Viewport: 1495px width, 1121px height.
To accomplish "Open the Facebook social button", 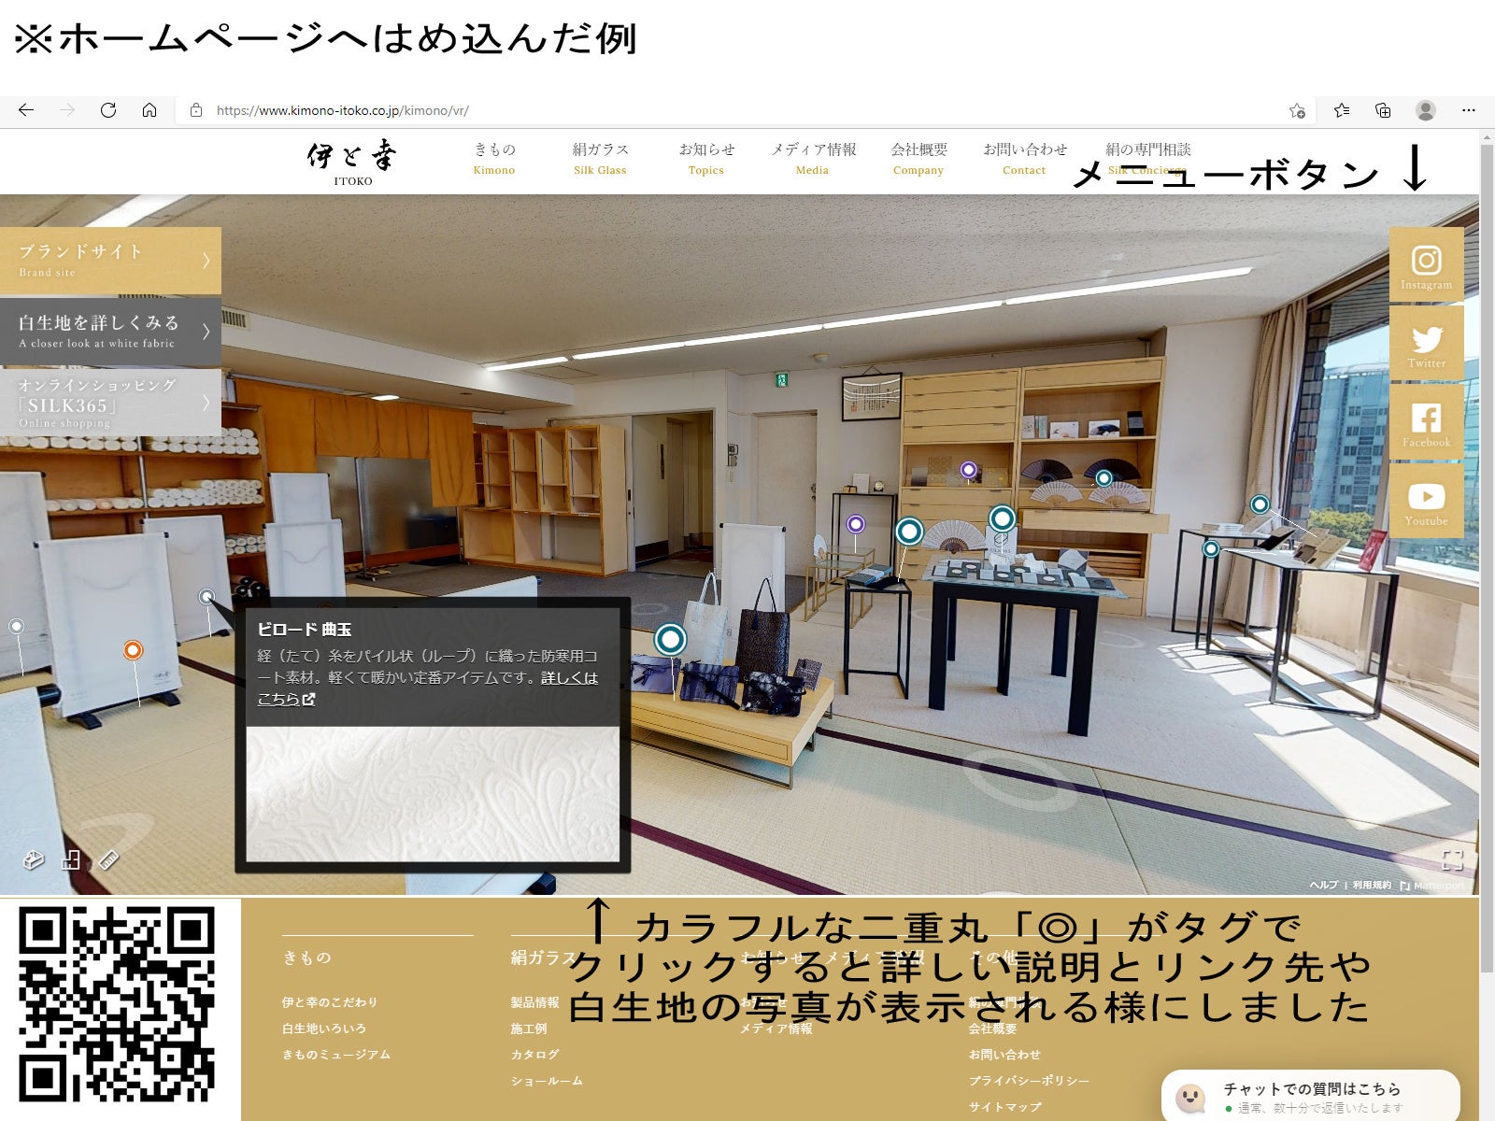I will (x=1426, y=423).
